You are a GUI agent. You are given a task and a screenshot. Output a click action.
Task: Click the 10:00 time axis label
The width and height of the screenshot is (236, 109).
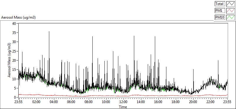106,102
